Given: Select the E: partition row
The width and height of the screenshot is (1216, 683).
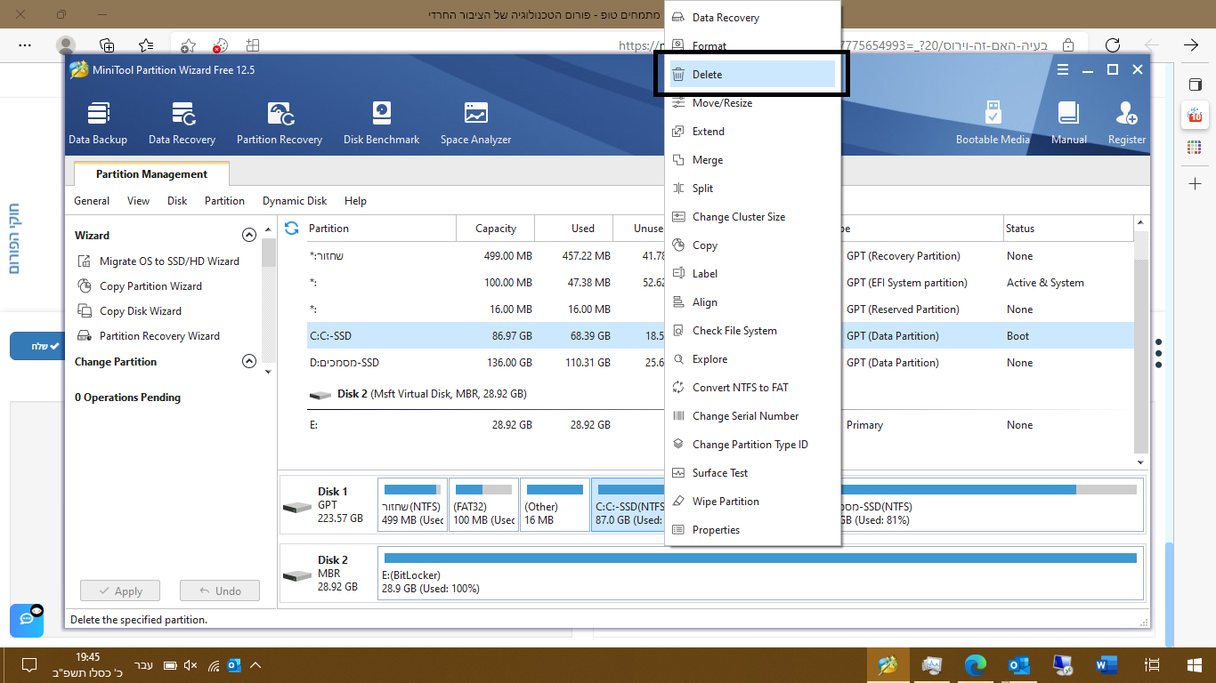Looking at the screenshot, I should click(x=719, y=425).
